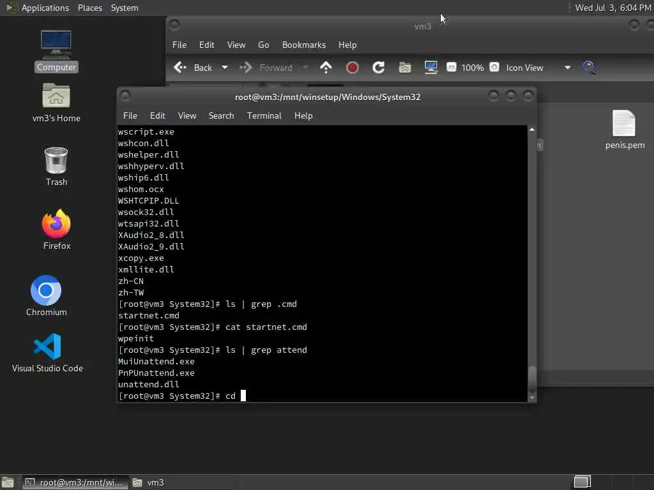The image size is (654, 490).
Task: Open the terminal File menu
Action: click(x=130, y=116)
